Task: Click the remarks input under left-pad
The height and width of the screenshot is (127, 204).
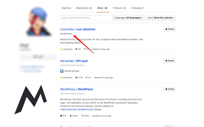Action: 73,65
